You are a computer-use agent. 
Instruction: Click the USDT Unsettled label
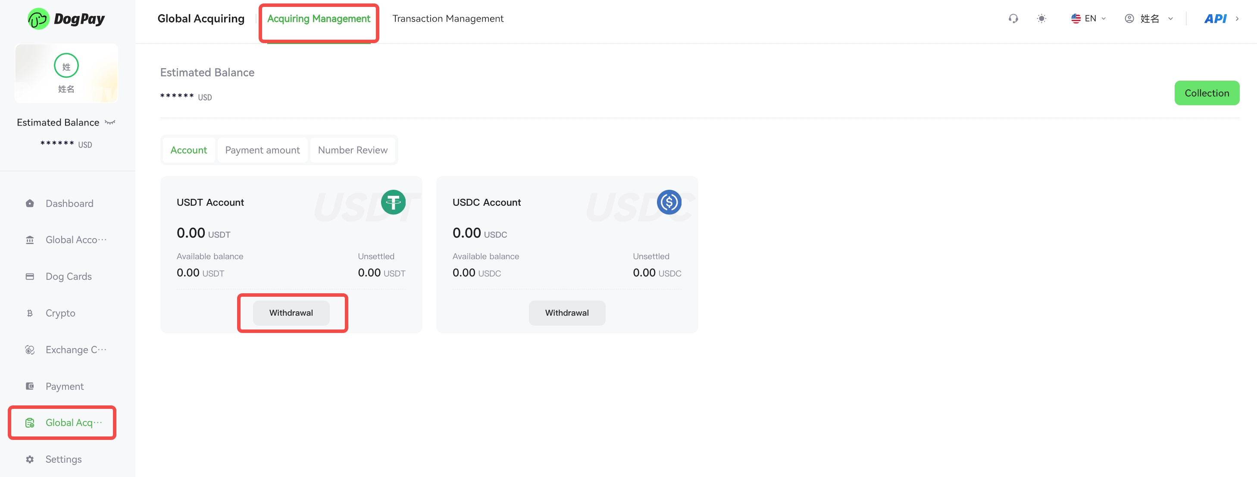point(376,256)
